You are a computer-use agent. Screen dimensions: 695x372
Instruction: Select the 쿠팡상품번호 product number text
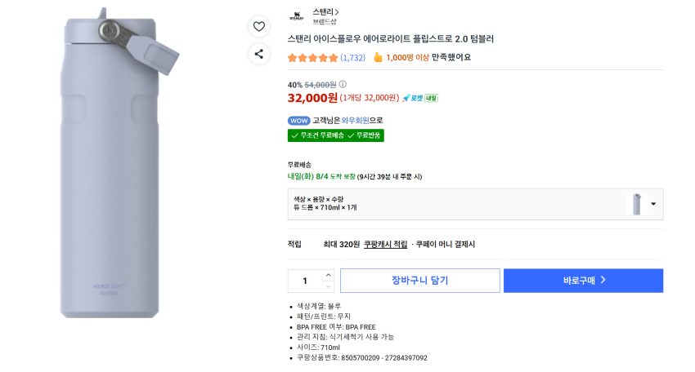point(361,358)
